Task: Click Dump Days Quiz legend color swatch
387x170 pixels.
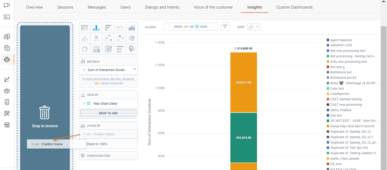Action: (328, 126)
